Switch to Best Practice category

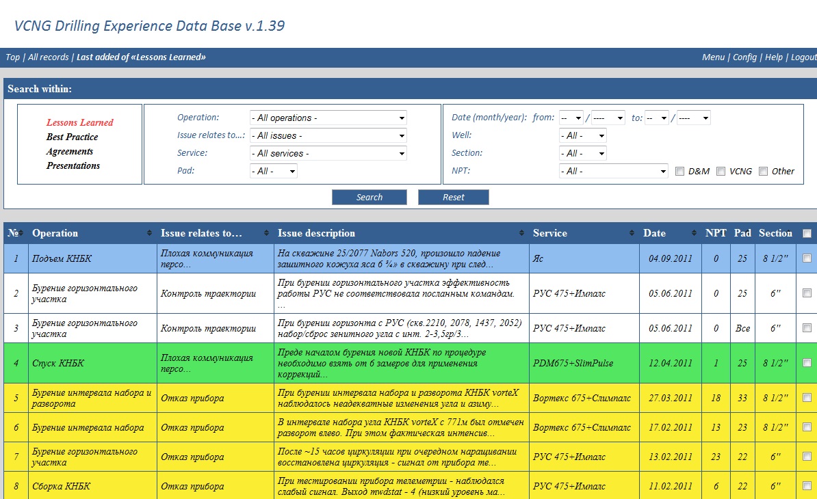[72, 137]
